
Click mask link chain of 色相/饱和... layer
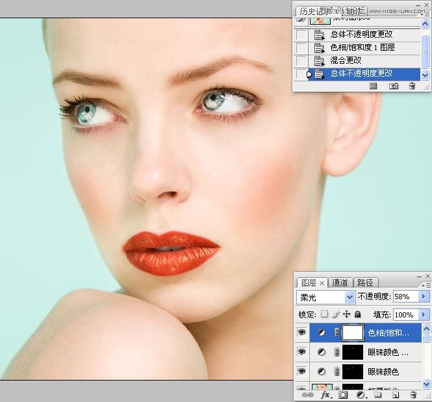pos(337,332)
